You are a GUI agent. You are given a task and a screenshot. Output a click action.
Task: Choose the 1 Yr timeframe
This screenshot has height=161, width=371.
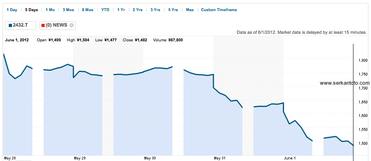(x=121, y=10)
